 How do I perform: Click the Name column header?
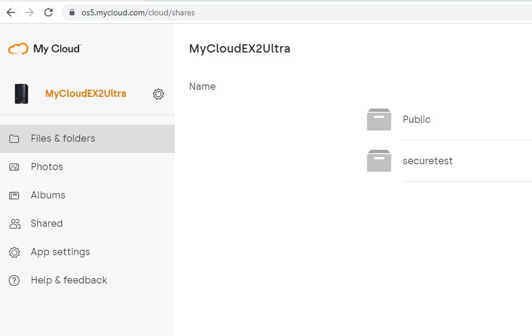(x=202, y=87)
